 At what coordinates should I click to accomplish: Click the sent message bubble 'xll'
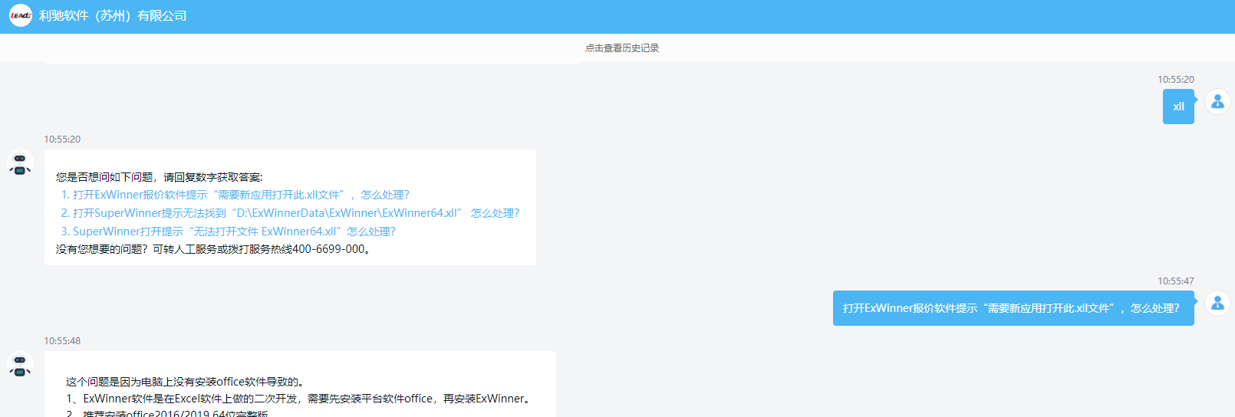coord(1178,107)
